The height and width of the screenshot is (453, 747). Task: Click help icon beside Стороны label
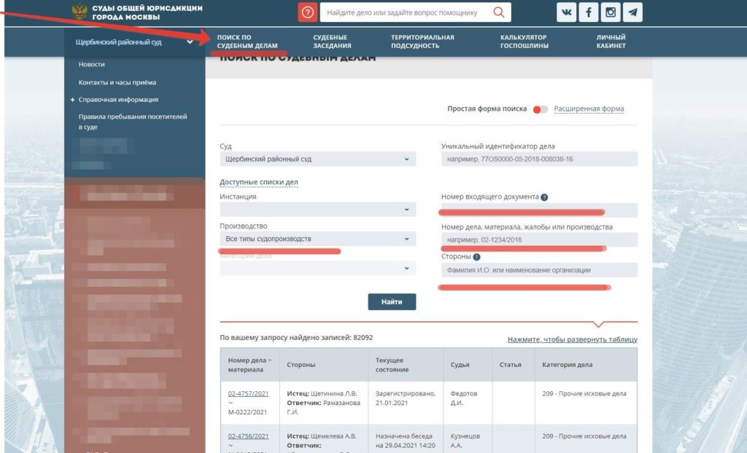click(476, 257)
